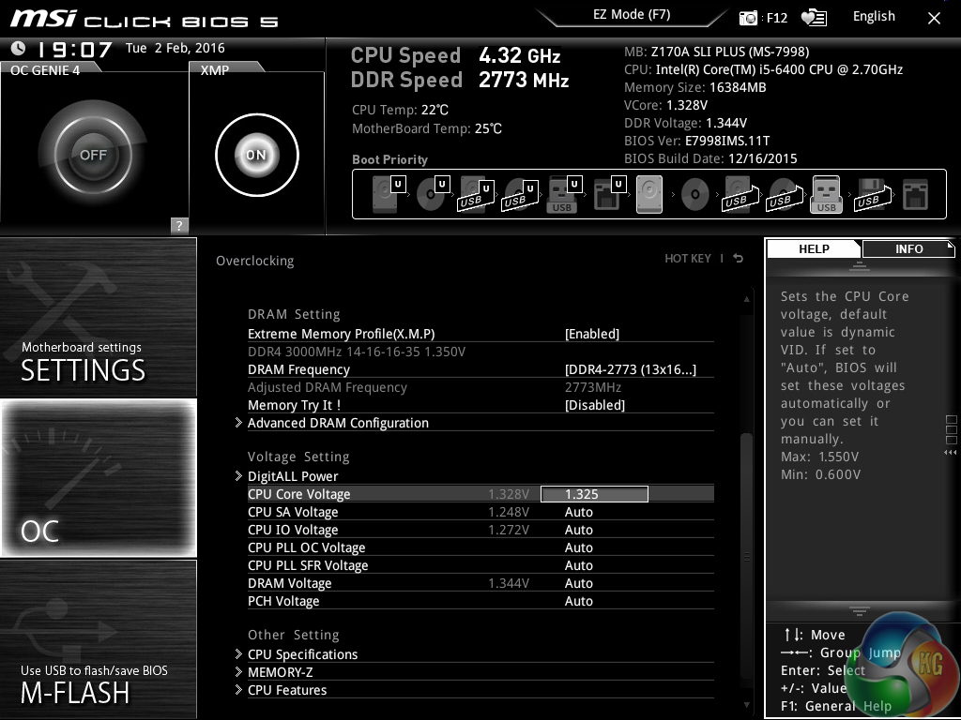Screen dimensions: 961x720
Task: Switch to EZ Mode (F7)
Action: [631, 16]
